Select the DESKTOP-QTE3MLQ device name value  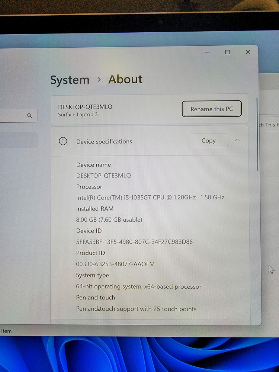point(103,176)
